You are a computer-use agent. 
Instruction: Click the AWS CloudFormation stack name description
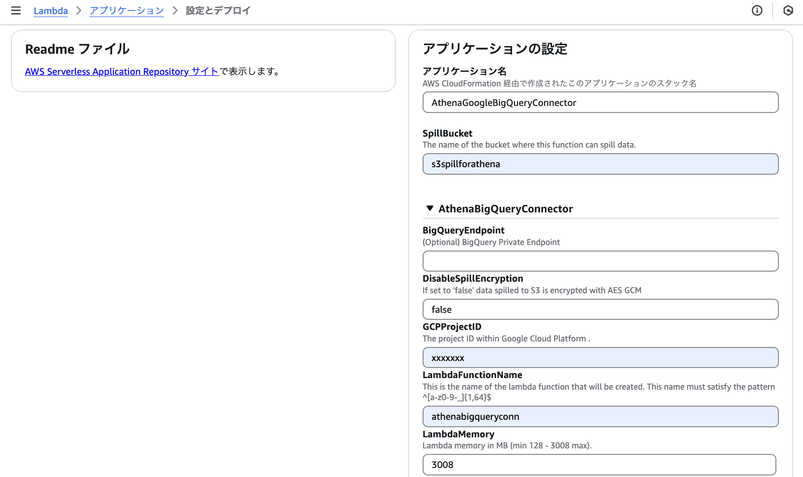point(560,83)
